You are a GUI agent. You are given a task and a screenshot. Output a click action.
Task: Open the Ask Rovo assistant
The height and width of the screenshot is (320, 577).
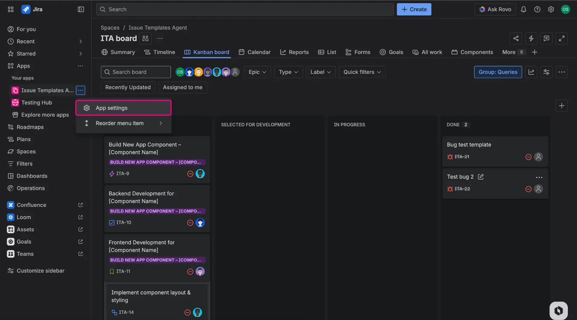click(x=495, y=9)
